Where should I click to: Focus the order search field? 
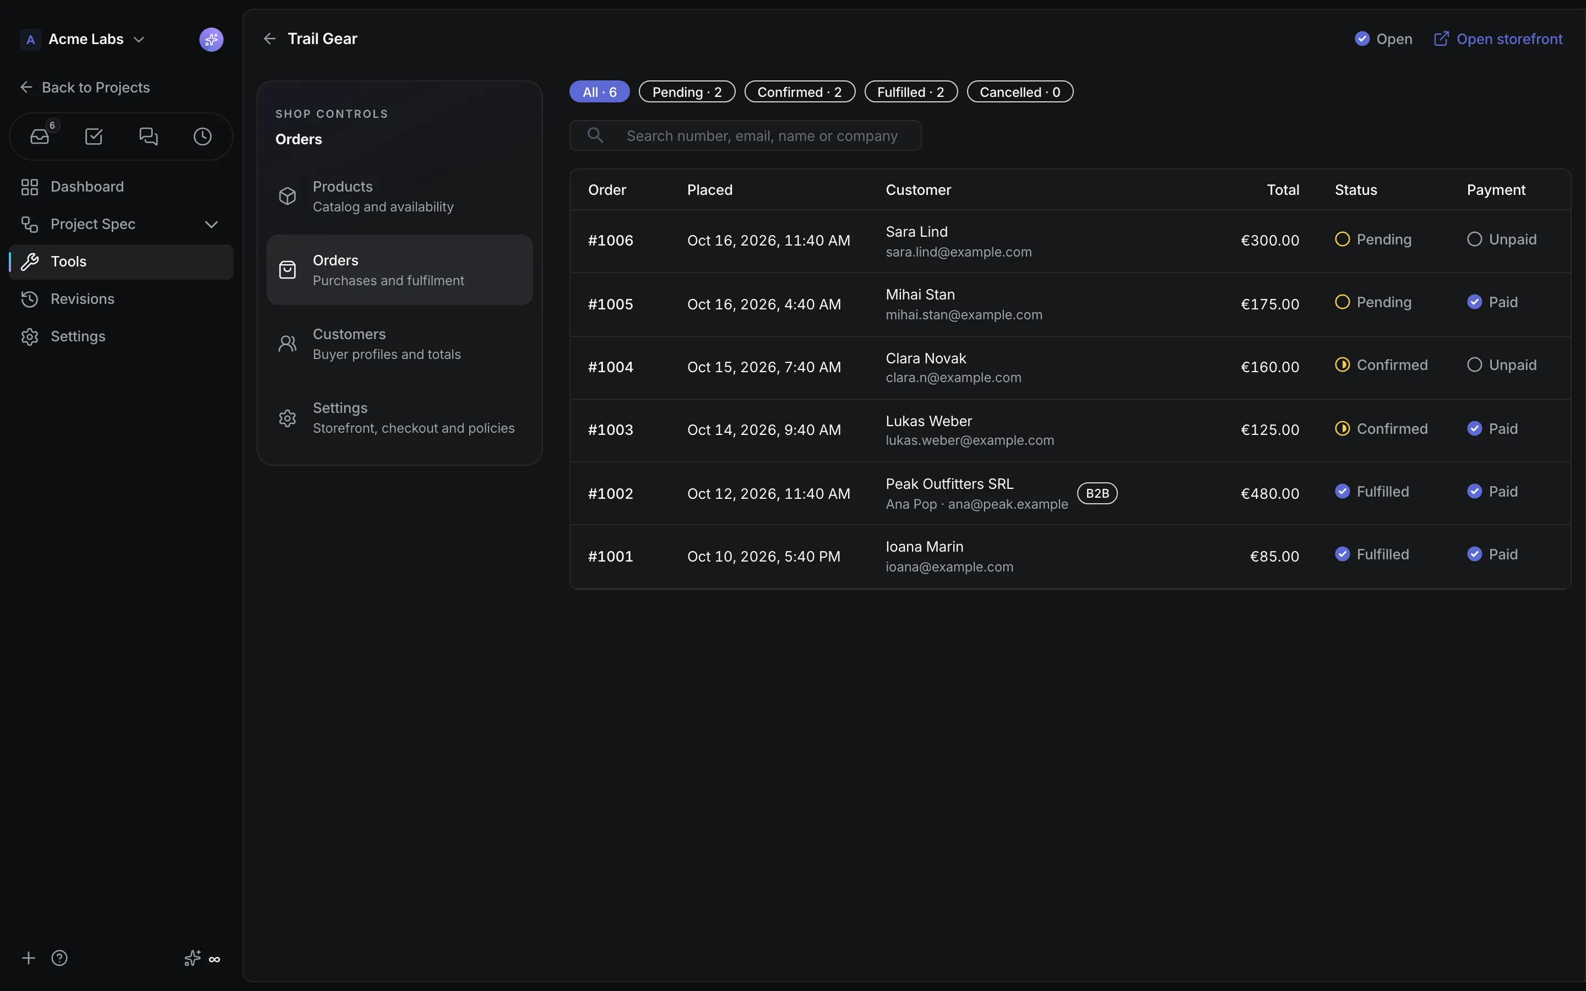tap(745, 135)
